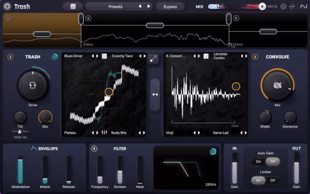Viewport: 310px width, 194px height.
Task: Select previous Plateau distortion type
Action: (x=93, y=133)
